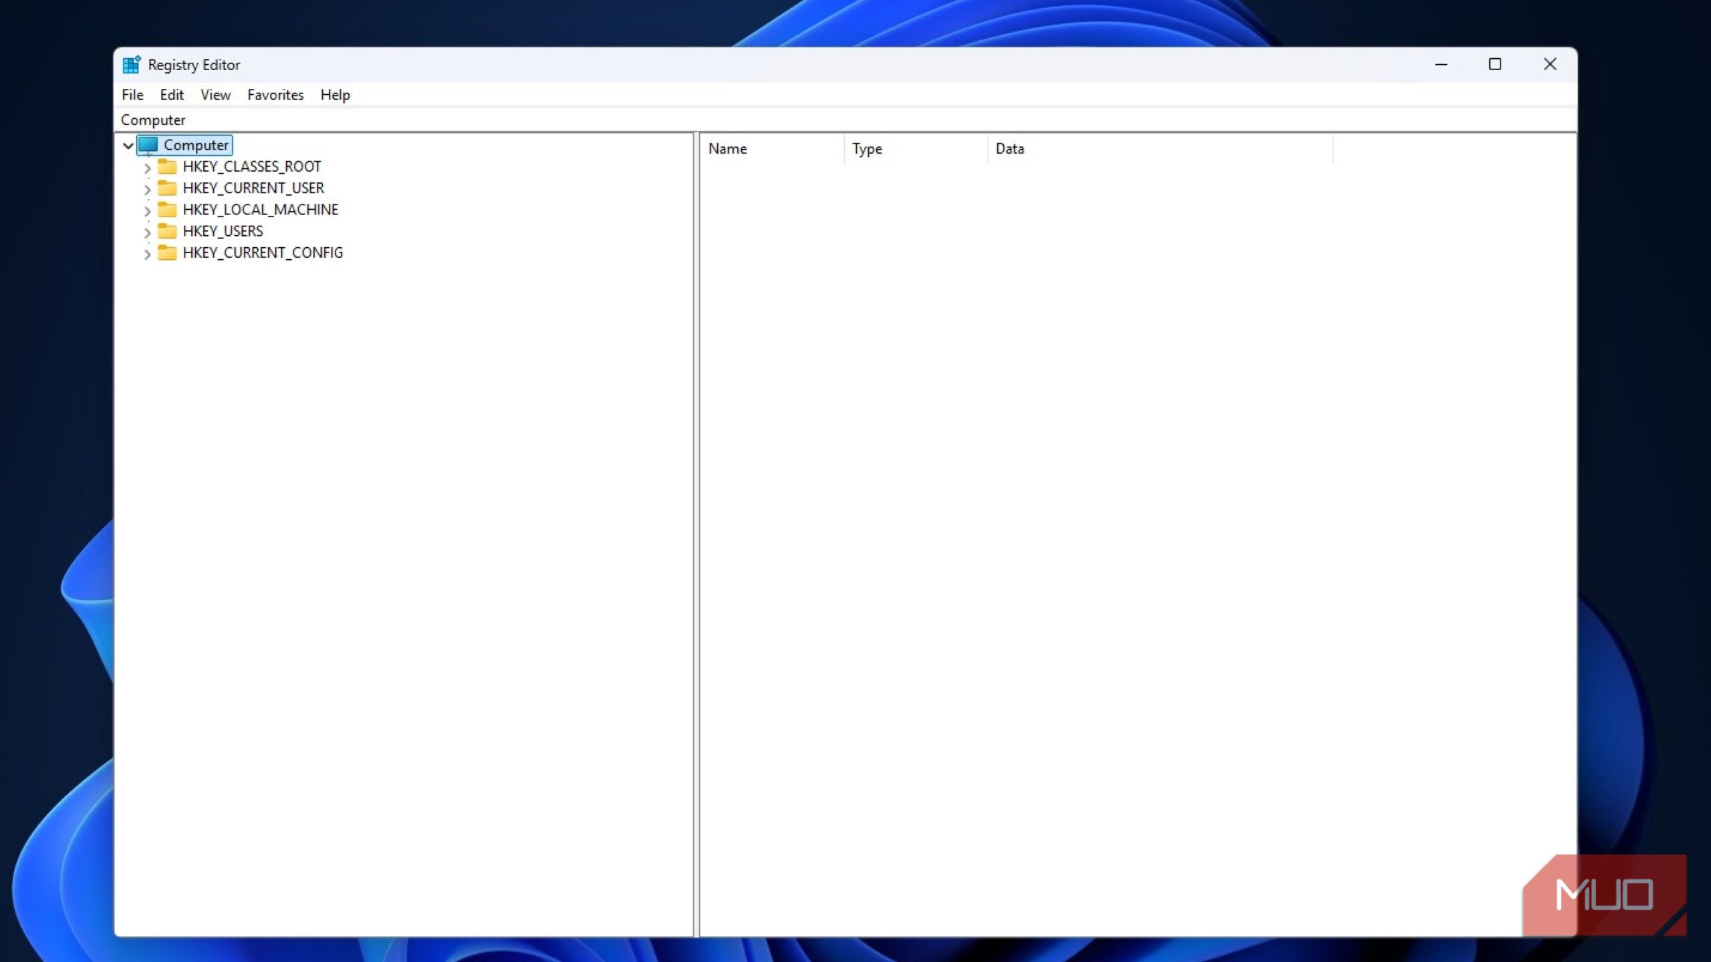Image resolution: width=1711 pixels, height=962 pixels.
Task: Expand the HKEY_CURRENT_CONFIG key
Action: coord(147,254)
